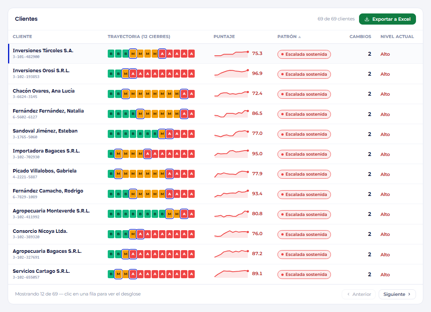Click first highlighted M square, Importadora Bagaces
The width and height of the screenshot is (431, 312).
[x=118, y=154]
